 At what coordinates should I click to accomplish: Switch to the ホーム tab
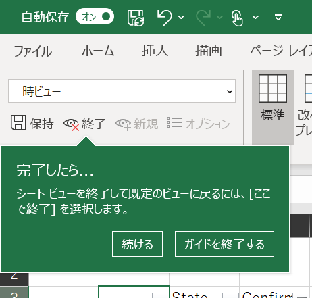coord(98,51)
